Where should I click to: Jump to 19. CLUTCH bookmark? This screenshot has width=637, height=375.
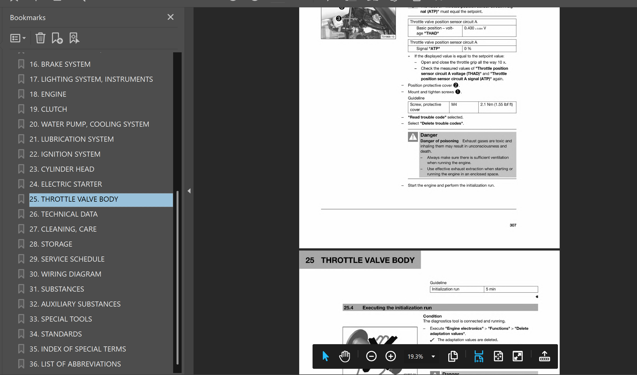click(48, 109)
